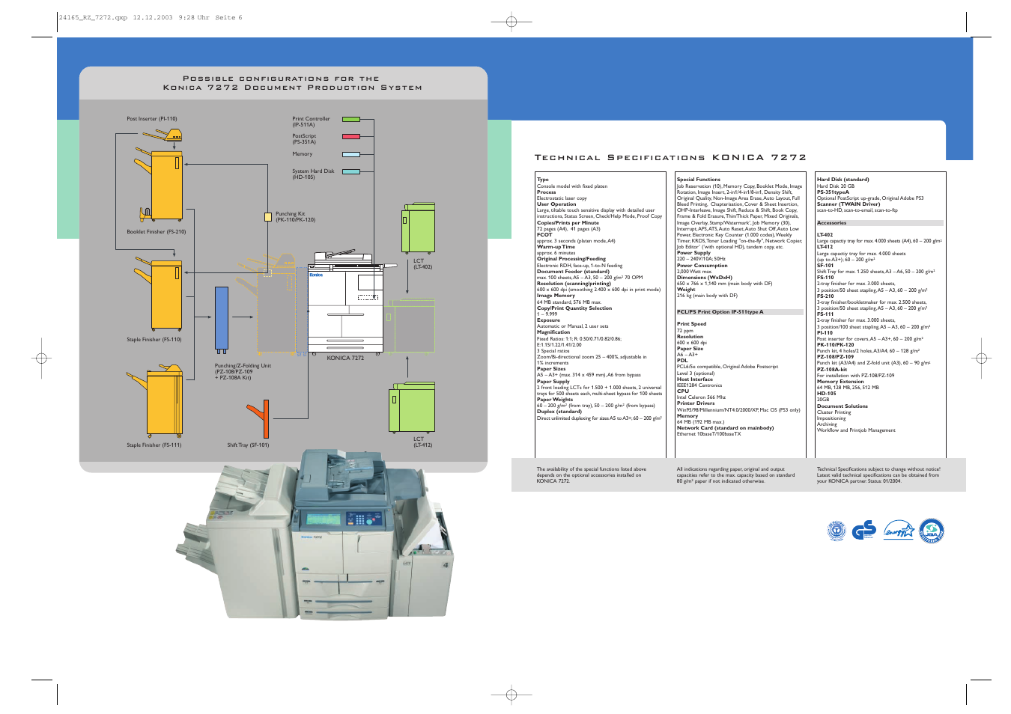1011x714 pixels.
Task: Click the 'Copies/Prints per Minute' spec heading
Action: point(568,223)
